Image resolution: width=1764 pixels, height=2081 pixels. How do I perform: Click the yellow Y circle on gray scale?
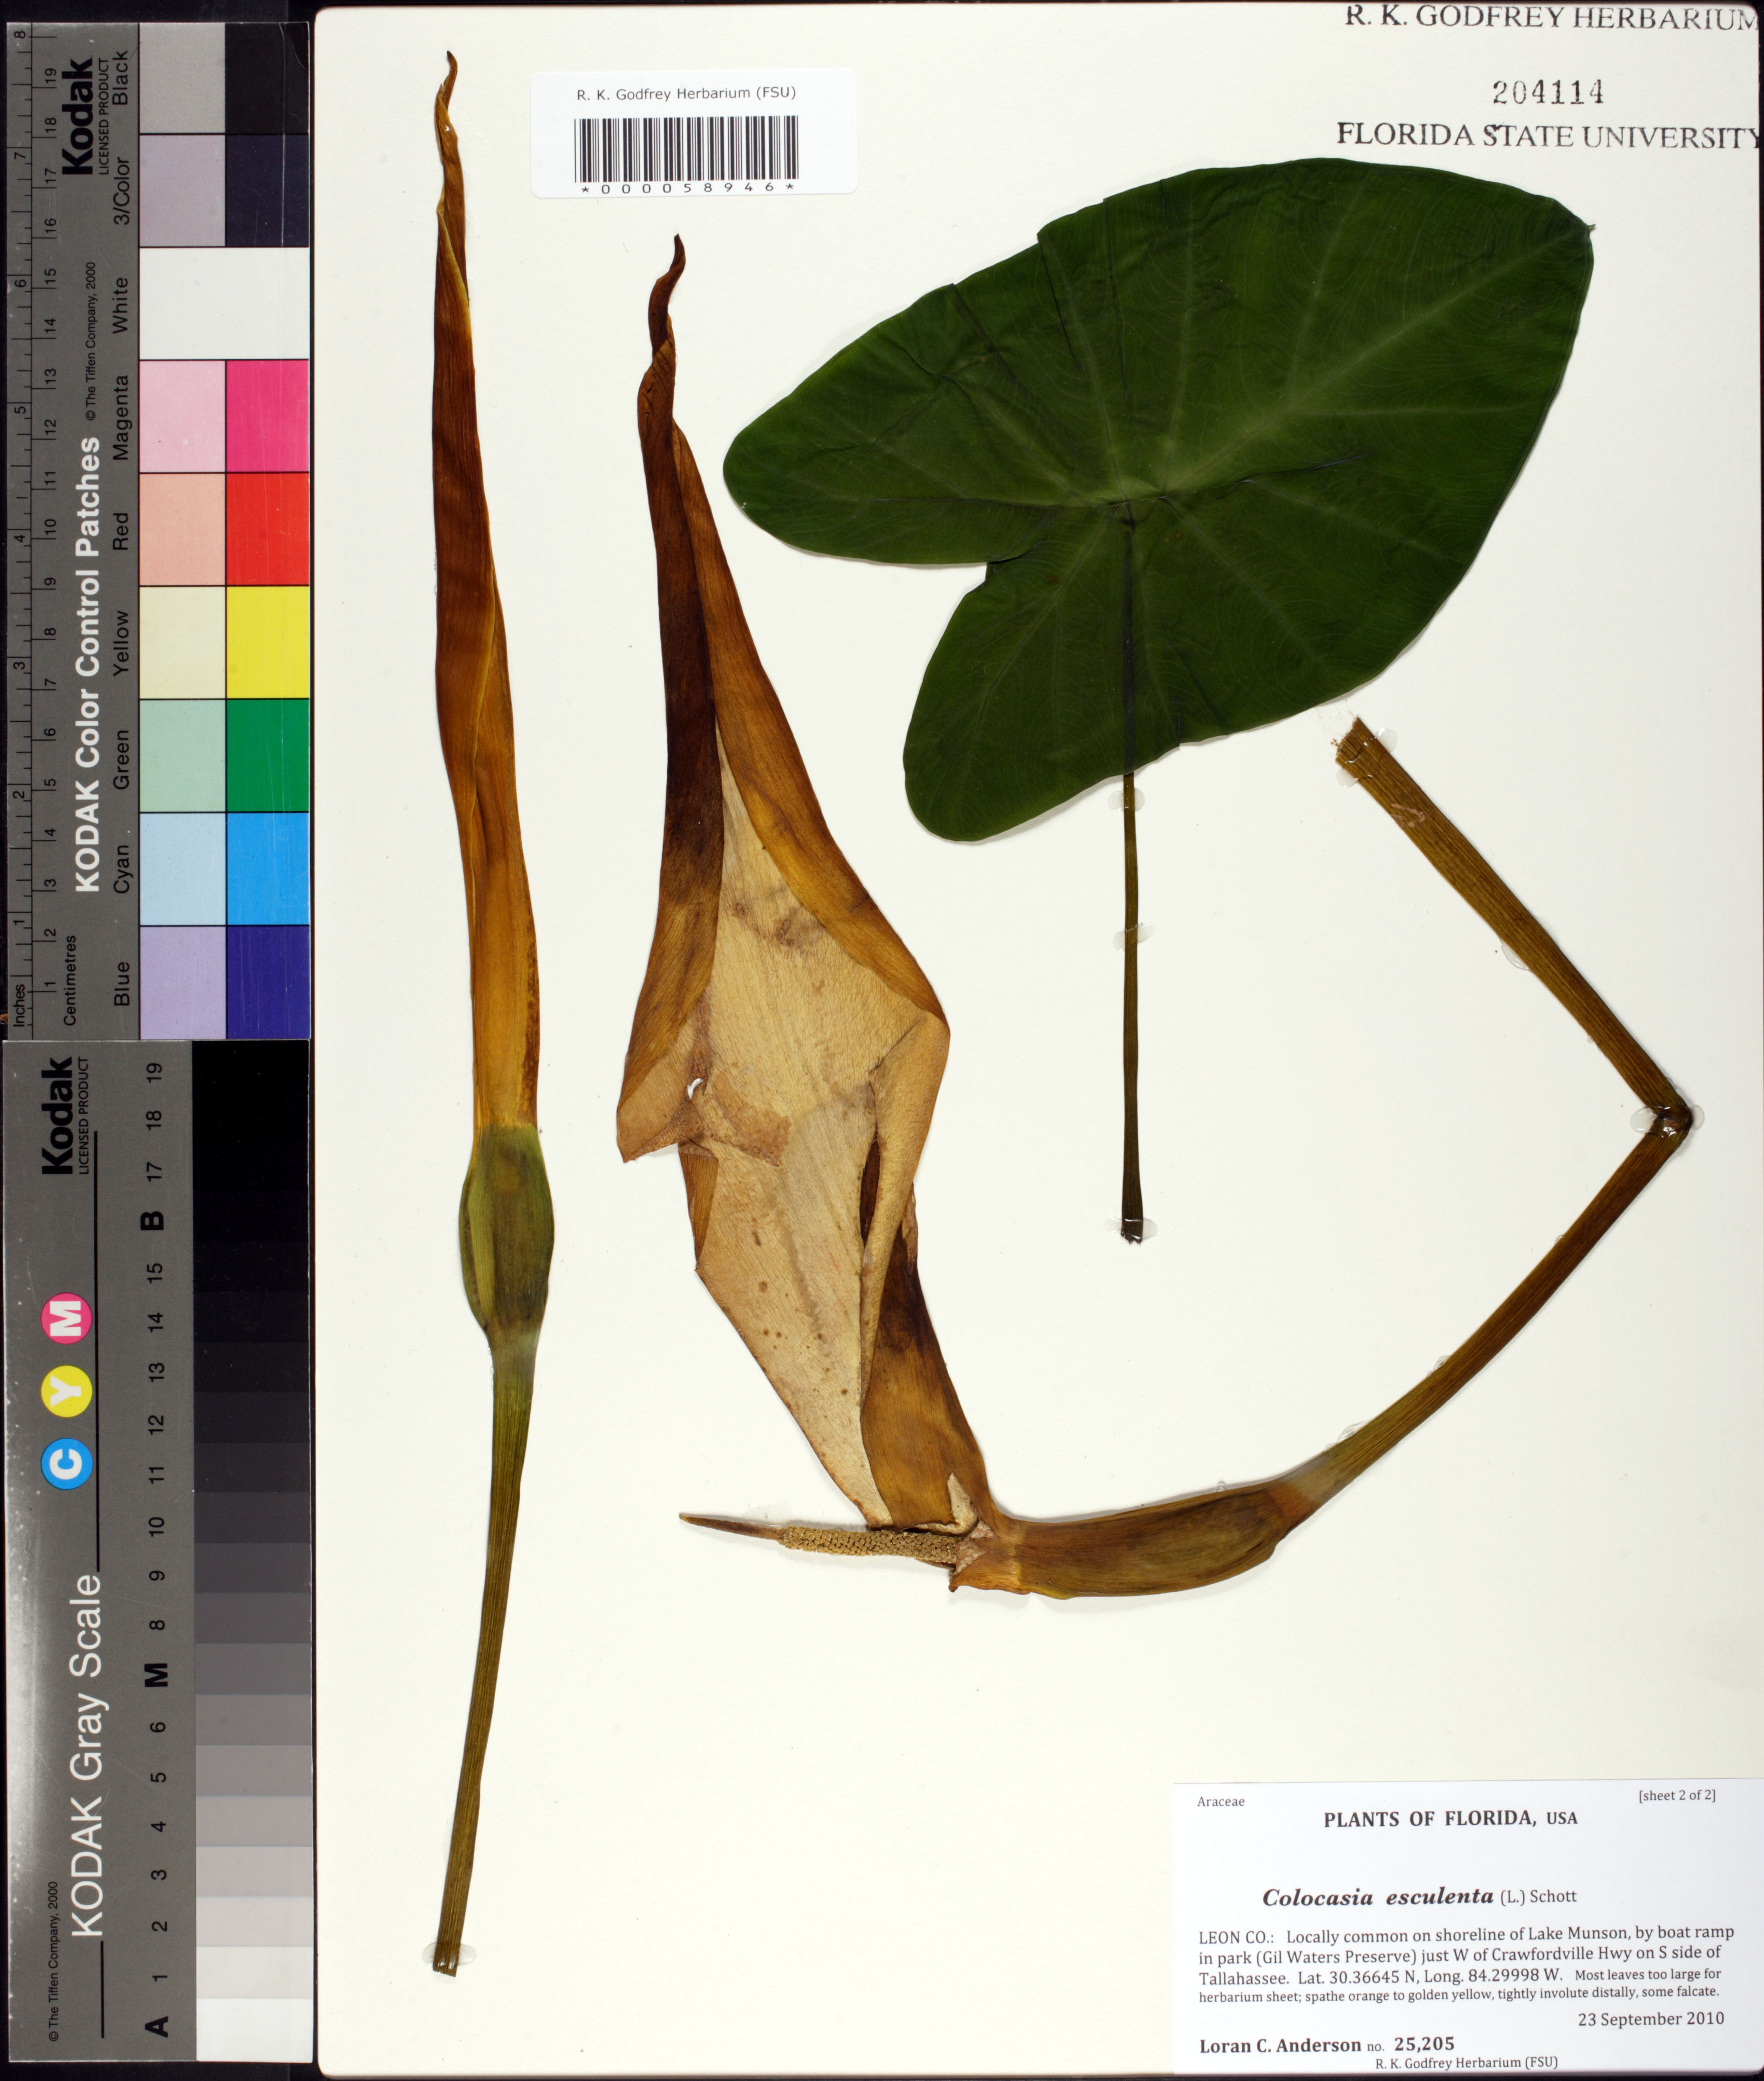pyautogui.click(x=68, y=1391)
